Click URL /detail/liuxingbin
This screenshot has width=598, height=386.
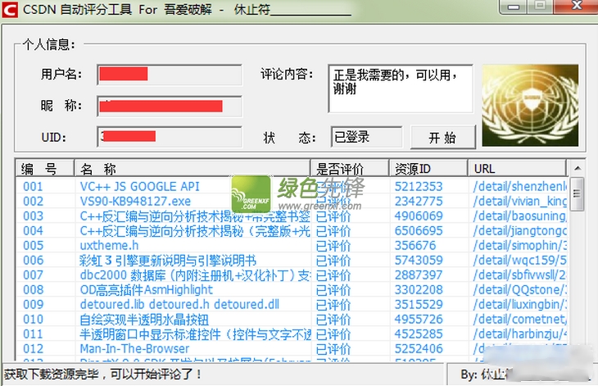[x=520, y=304]
